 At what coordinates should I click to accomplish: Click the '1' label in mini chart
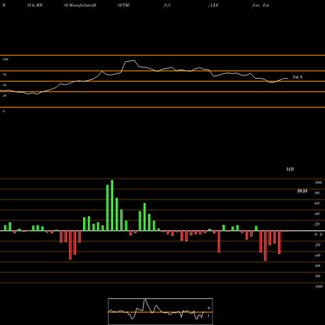tap(209, 316)
